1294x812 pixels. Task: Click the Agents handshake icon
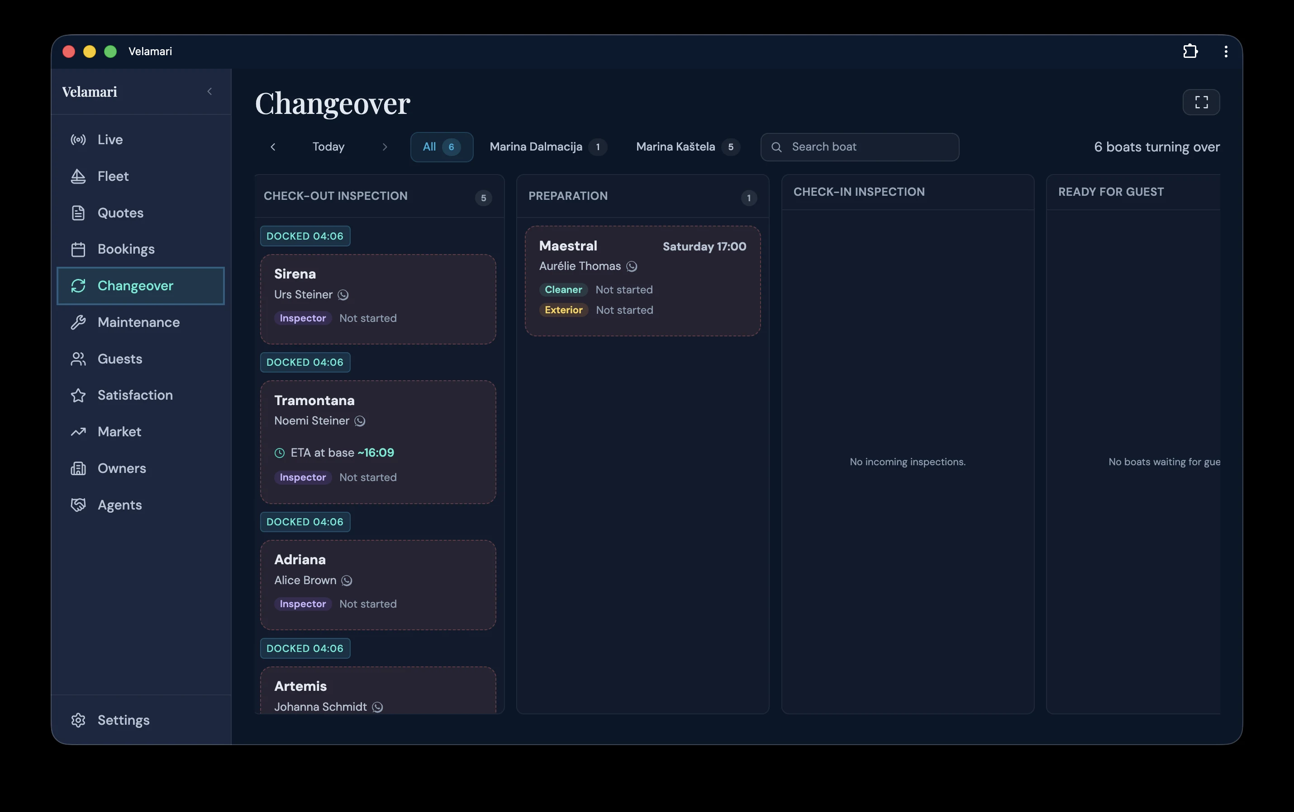(78, 505)
